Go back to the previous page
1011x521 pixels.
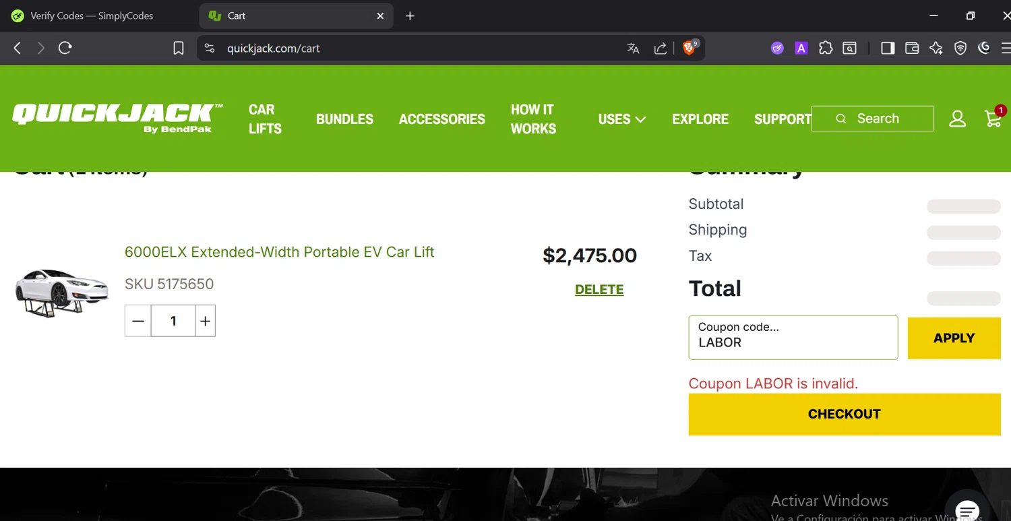(18, 48)
